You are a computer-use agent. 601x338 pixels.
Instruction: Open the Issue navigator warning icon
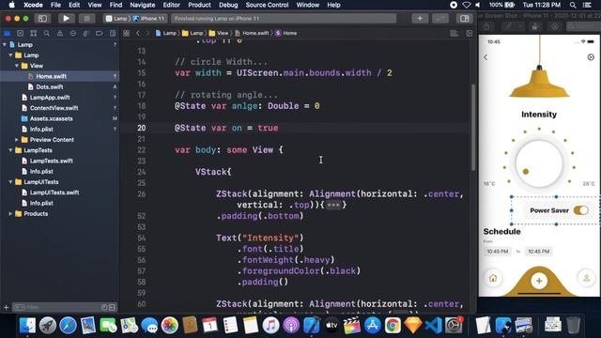tap(60, 34)
